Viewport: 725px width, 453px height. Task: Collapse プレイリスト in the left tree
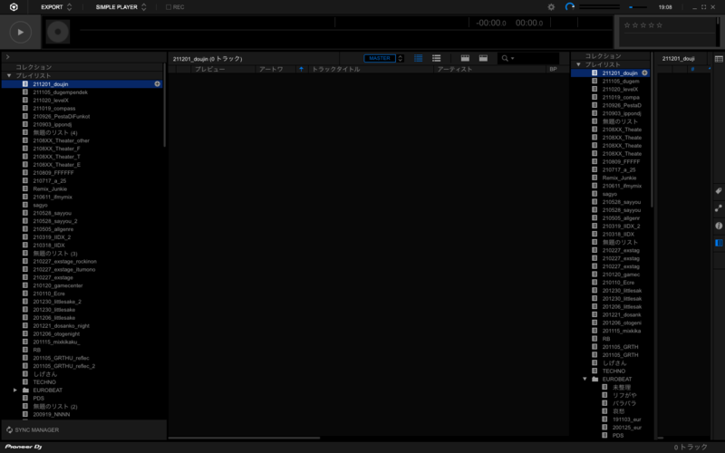[9, 75]
